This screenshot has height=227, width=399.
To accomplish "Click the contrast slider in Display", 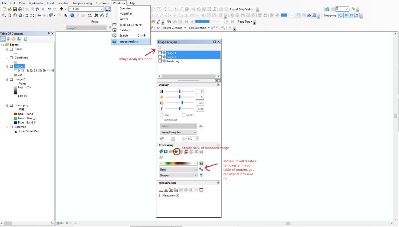I will point(180,91).
